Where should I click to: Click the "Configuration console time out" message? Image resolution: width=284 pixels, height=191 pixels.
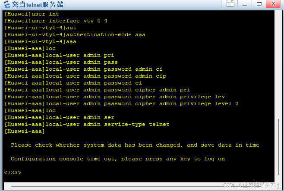pyautogui.click(x=118, y=159)
